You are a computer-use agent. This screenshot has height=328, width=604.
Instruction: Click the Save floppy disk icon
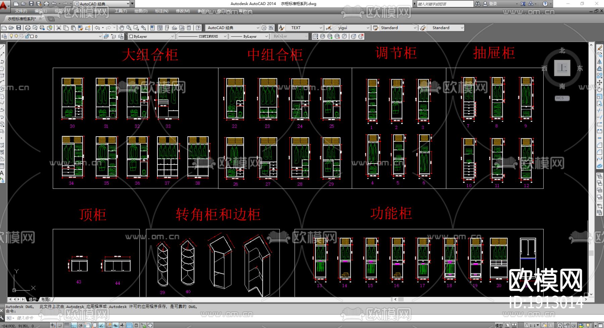[x=19, y=28]
